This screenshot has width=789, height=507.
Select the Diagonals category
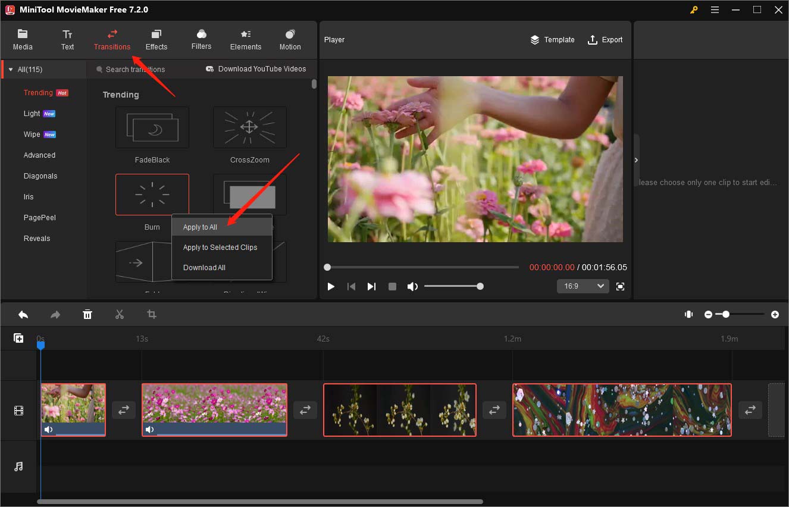40,176
